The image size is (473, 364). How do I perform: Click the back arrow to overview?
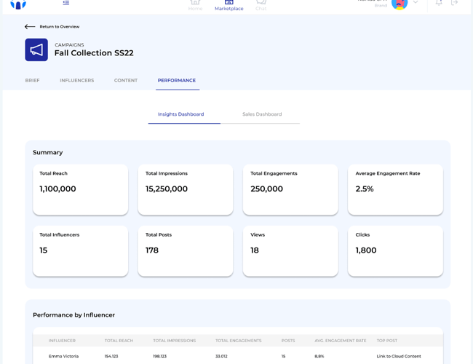(30, 27)
